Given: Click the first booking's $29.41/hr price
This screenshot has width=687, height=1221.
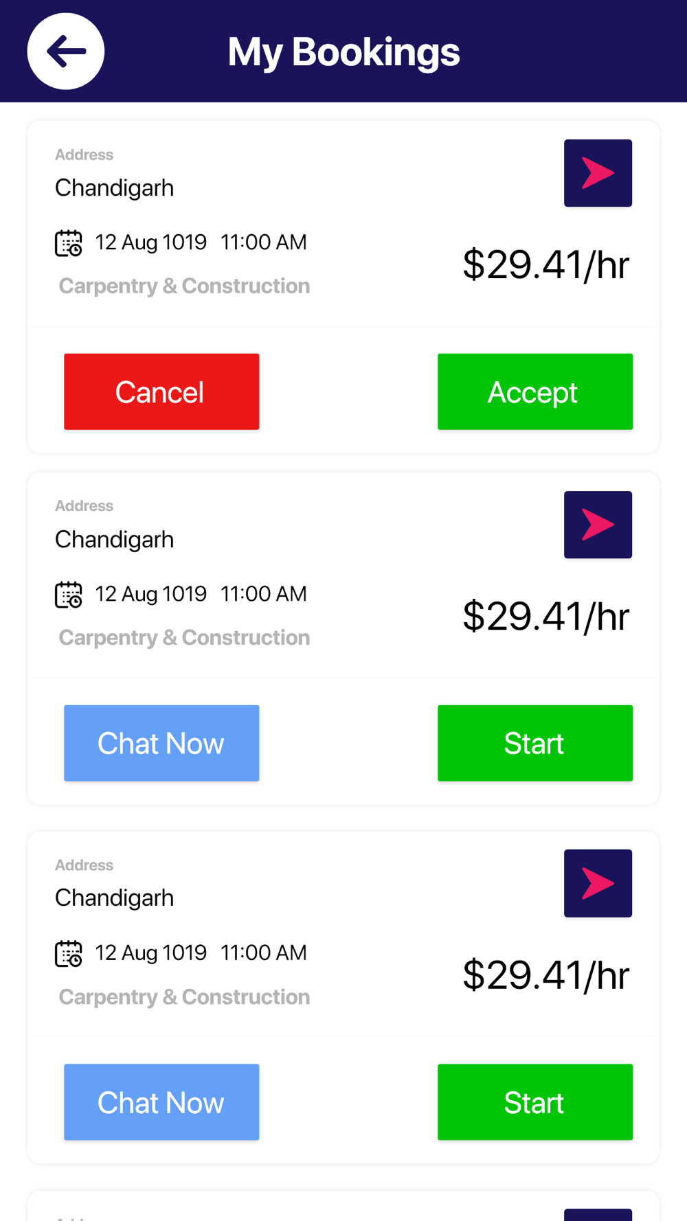Looking at the screenshot, I should click(x=545, y=265).
